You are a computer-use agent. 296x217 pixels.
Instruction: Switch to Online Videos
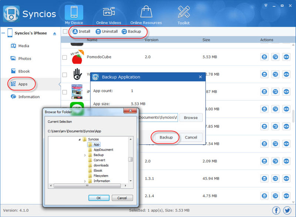pyautogui.click(x=108, y=16)
